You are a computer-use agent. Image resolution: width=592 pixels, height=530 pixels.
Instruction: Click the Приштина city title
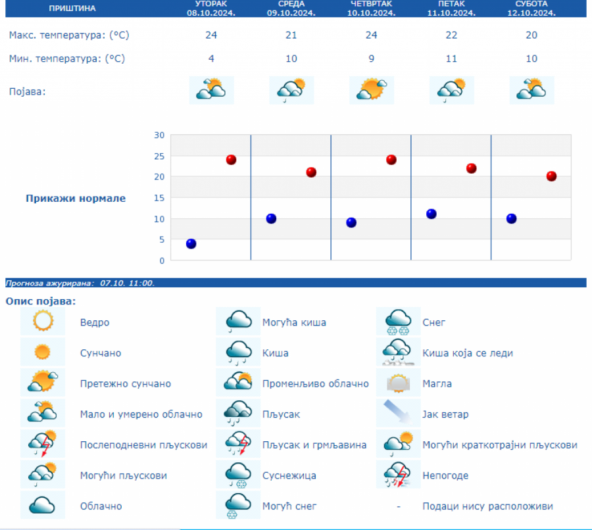point(72,9)
